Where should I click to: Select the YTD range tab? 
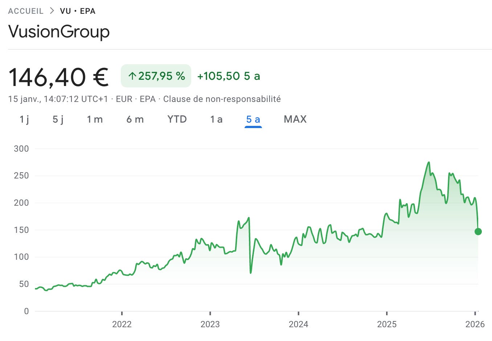click(177, 119)
